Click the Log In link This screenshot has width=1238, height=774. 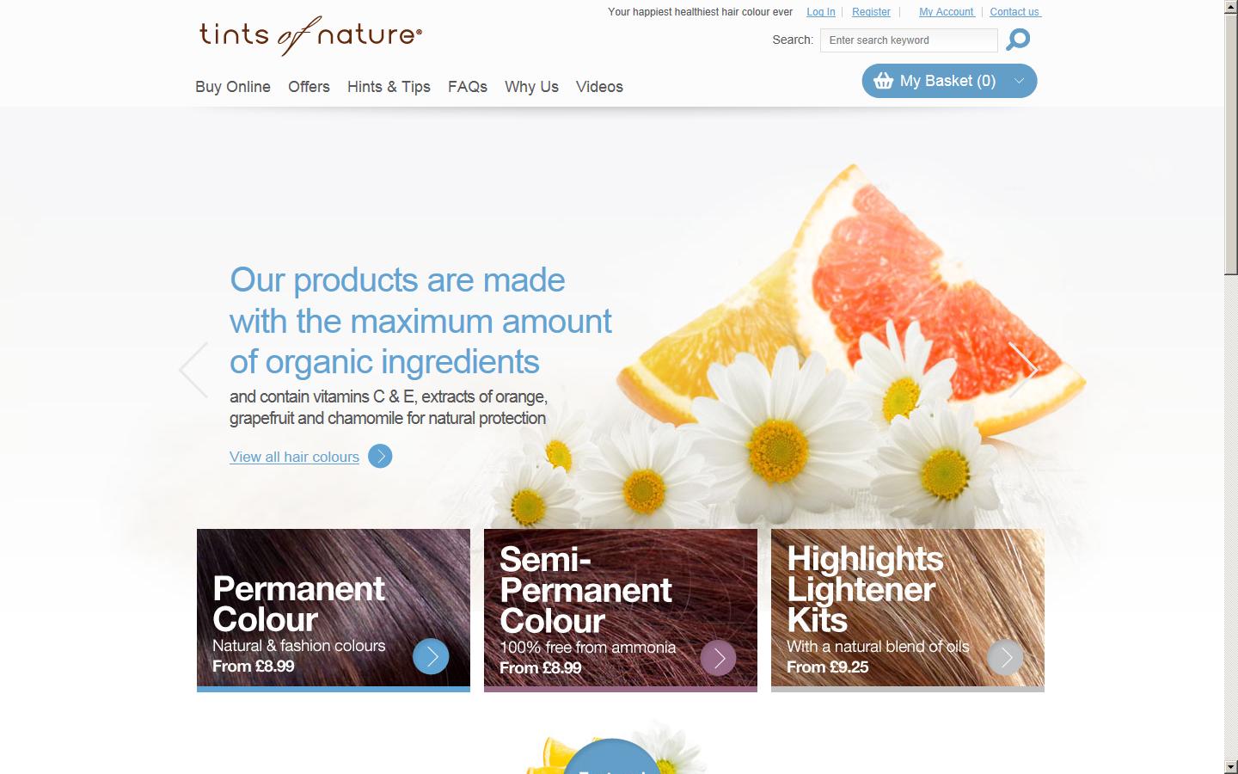click(821, 12)
